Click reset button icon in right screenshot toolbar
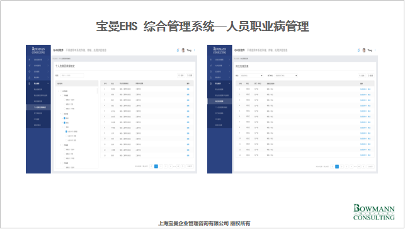Screen dimensions: 405x229 tap(370, 76)
